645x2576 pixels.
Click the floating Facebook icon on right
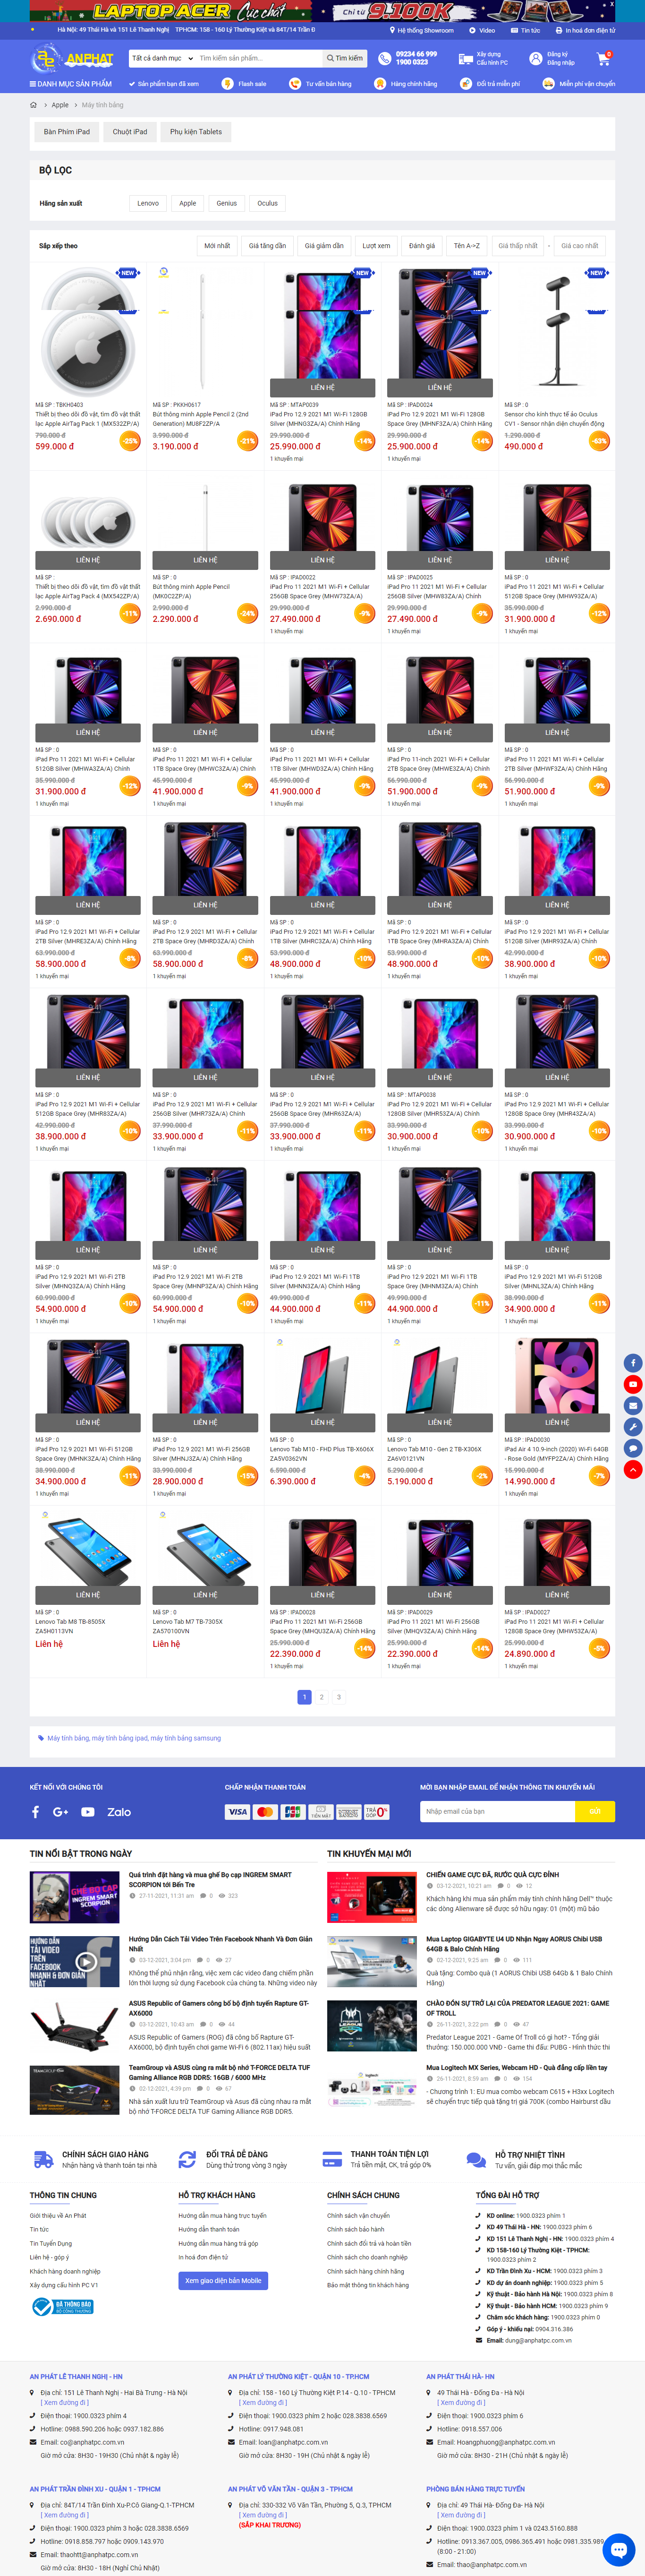tap(633, 1363)
